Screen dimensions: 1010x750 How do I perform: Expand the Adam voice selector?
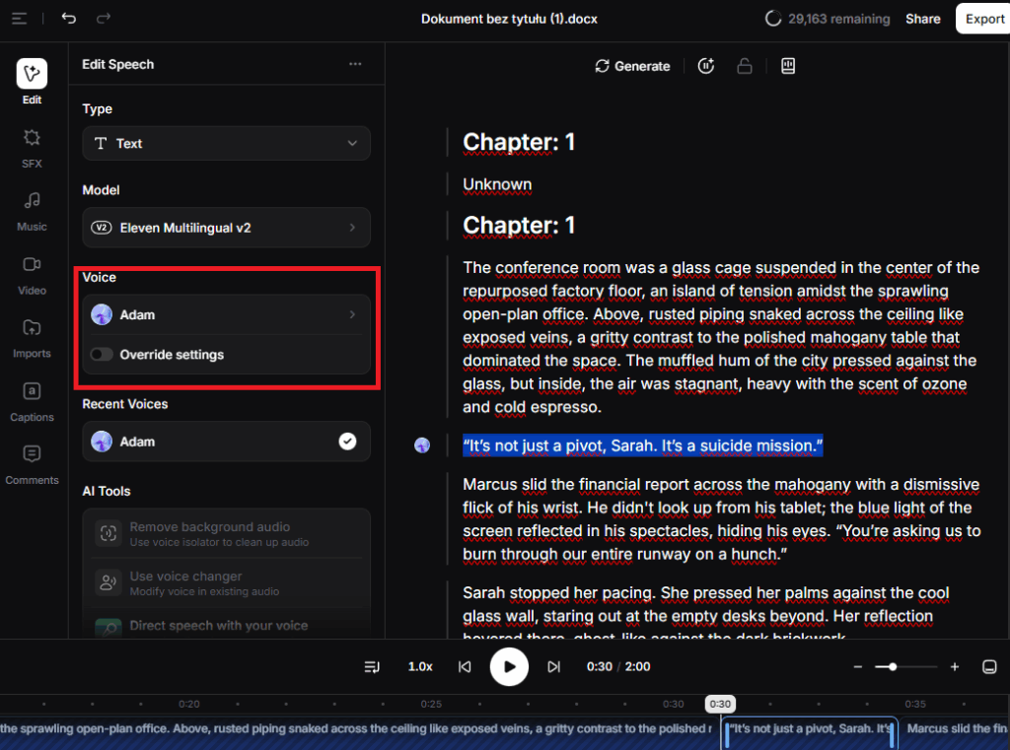tap(226, 315)
